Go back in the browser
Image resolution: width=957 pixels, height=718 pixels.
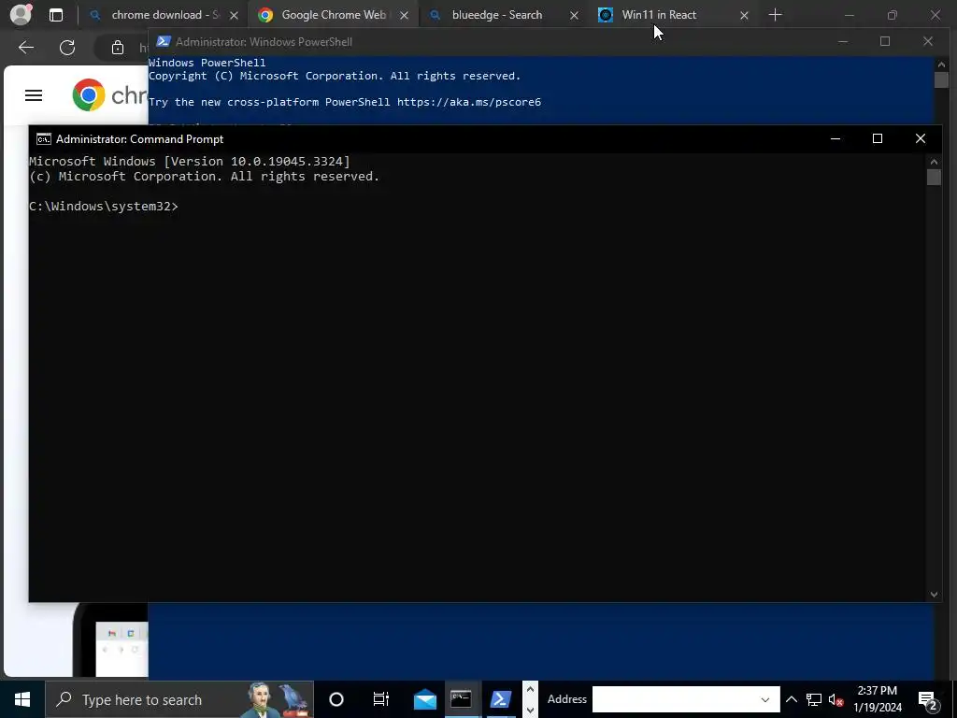pos(26,47)
